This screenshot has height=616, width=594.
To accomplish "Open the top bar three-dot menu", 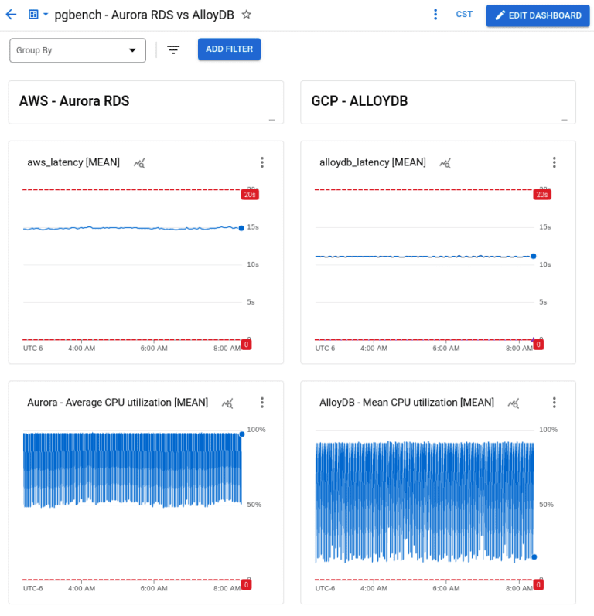I will (435, 15).
